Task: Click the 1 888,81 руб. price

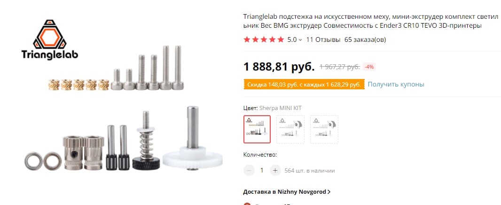Action: [x=279, y=66]
